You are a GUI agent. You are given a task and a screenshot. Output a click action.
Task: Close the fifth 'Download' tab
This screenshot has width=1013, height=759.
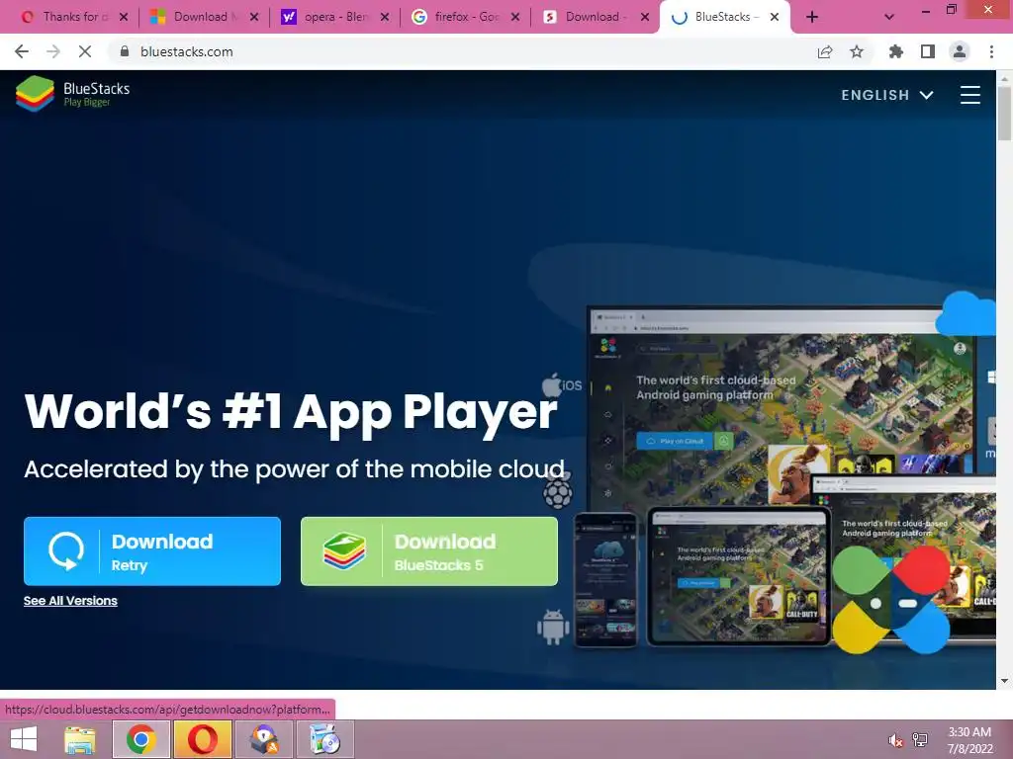tap(645, 18)
